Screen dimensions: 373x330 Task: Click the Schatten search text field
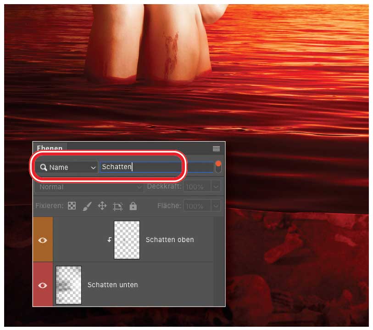(156, 167)
